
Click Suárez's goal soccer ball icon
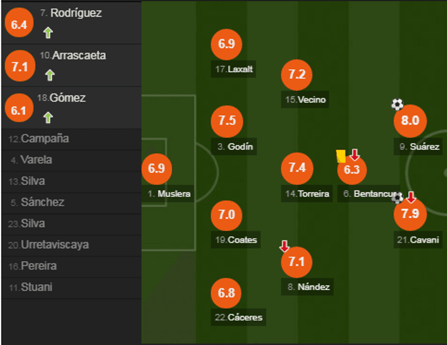click(397, 105)
